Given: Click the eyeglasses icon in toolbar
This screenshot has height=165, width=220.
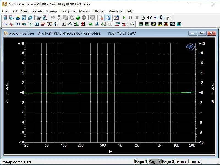Looking at the screenshot, I should click(x=149, y=18).
